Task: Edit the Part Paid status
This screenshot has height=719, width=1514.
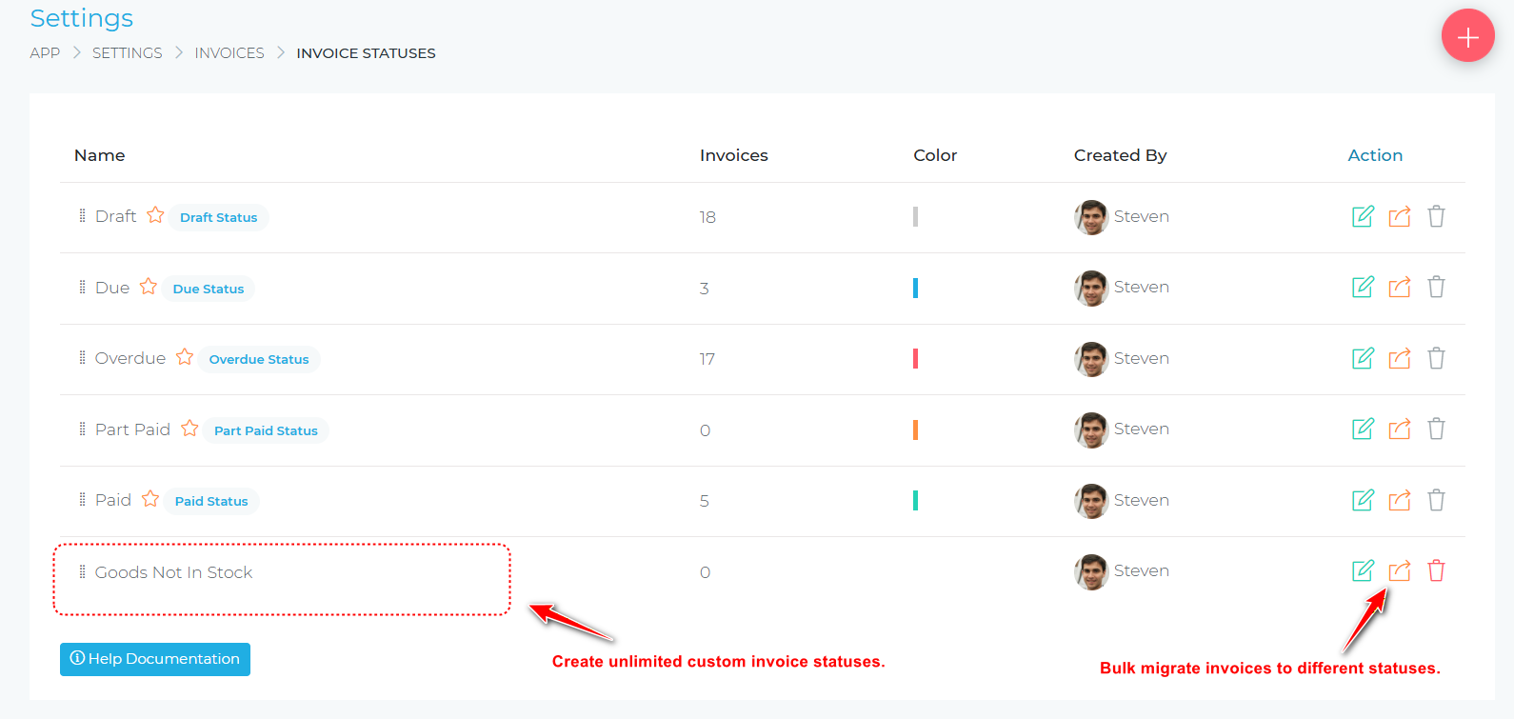Action: [1362, 429]
